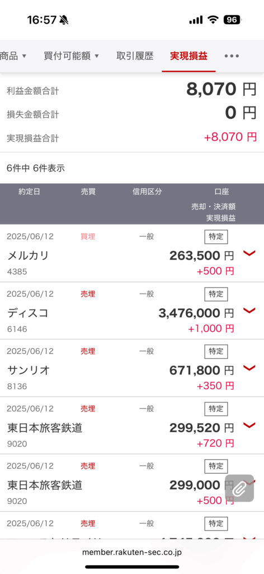
Task: Select the 実現損益 tab
Action: tap(189, 56)
